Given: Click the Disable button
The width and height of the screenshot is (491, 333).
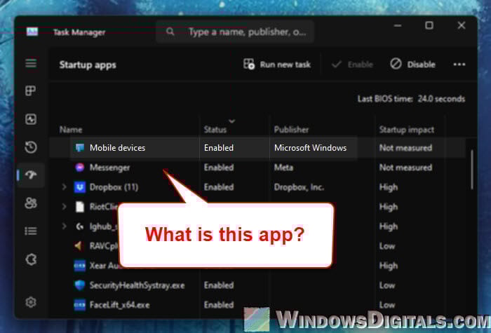Looking at the screenshot, I should (412, 64).
